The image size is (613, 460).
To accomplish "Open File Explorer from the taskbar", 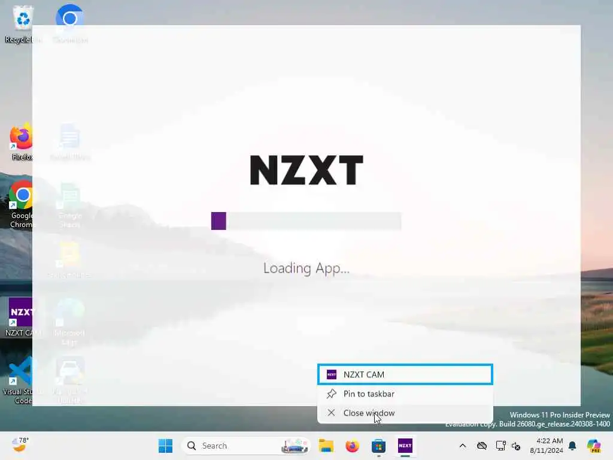I will tap(326, 446).
